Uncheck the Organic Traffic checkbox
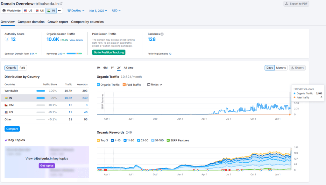 (98, 85)
